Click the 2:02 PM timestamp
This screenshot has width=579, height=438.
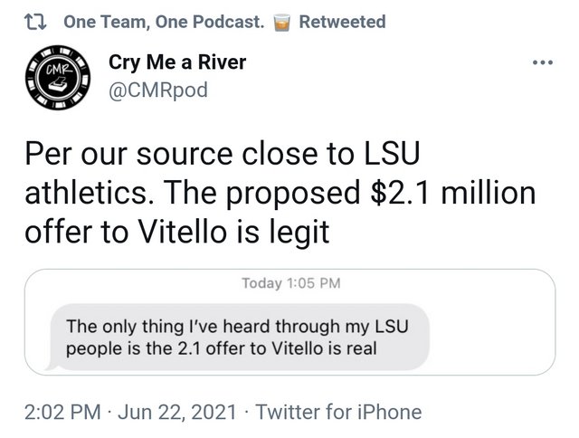click(62, 412)
